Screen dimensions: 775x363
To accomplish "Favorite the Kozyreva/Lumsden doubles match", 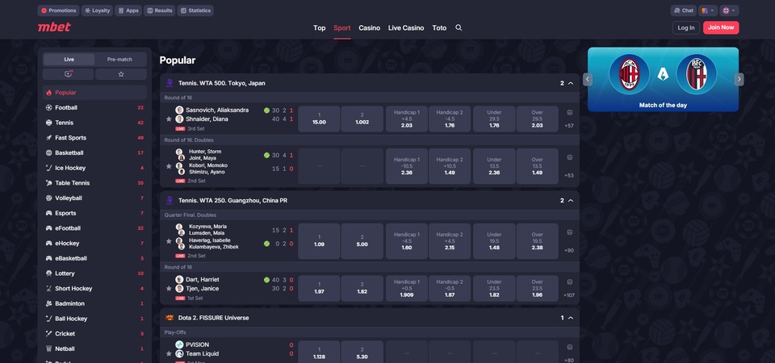I will click(x=169, y=241).
